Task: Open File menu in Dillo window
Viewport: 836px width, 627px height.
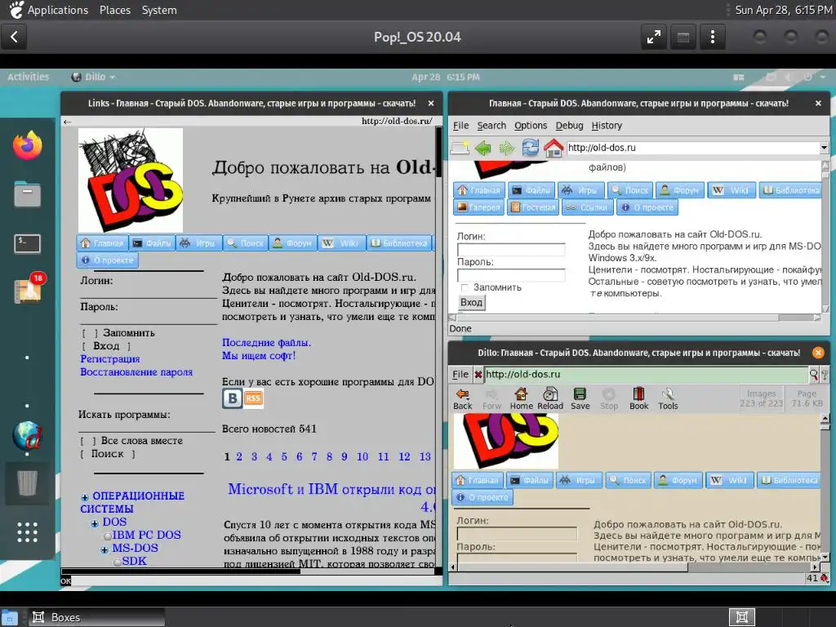Action: coord(460,374)
